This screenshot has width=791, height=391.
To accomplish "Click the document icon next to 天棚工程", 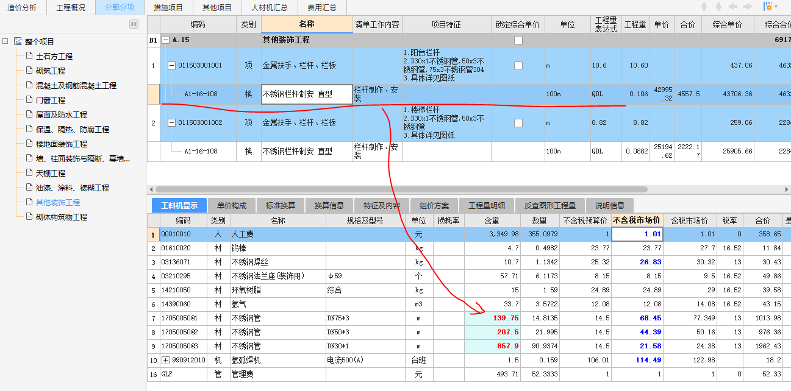I will point(29,173).
